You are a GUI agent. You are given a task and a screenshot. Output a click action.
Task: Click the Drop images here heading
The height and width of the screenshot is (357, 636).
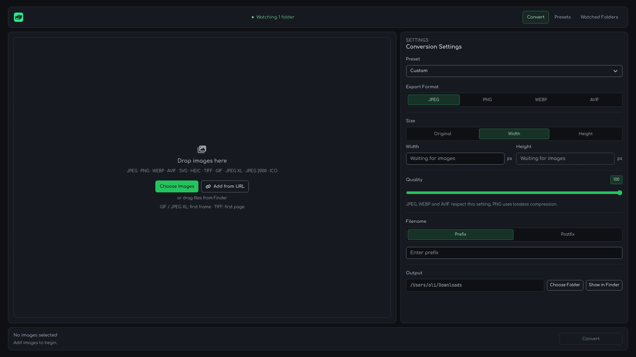coord(202,161)
